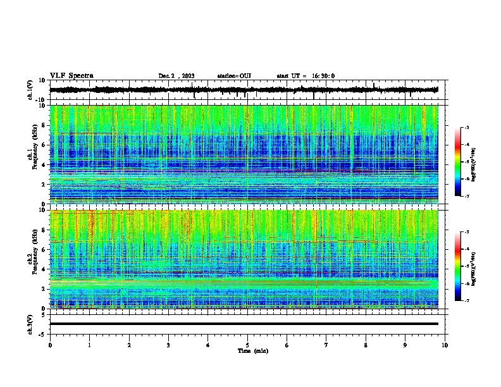Viewport: 501px width, 387px height.
Task: Click the ch.2 color bar log(PSD) label
Action: click(x=474, y=269)
